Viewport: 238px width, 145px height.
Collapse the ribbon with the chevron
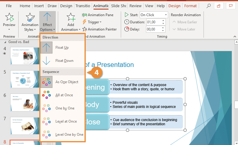(235, 36)
